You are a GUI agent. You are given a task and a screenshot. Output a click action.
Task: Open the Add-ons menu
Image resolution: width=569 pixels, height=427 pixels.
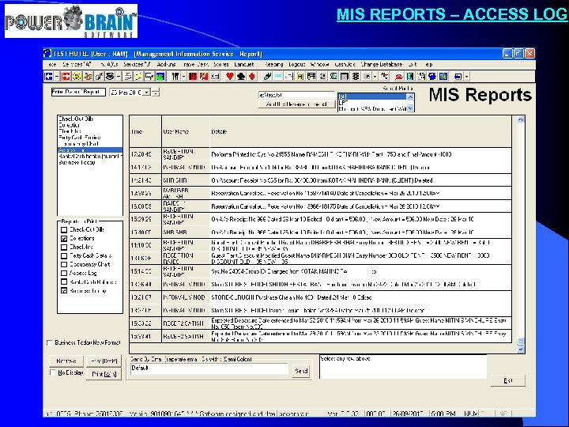pos(166,64)
